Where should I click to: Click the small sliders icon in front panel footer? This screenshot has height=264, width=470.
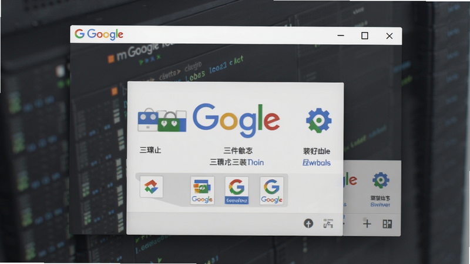tap(328, 223)
